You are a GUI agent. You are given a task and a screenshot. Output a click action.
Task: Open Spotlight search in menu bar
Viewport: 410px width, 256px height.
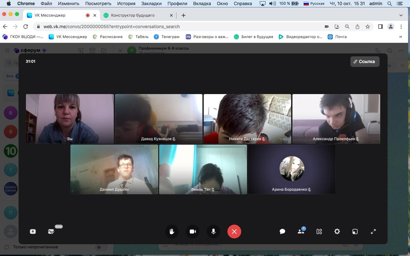(x=389, y=4)
